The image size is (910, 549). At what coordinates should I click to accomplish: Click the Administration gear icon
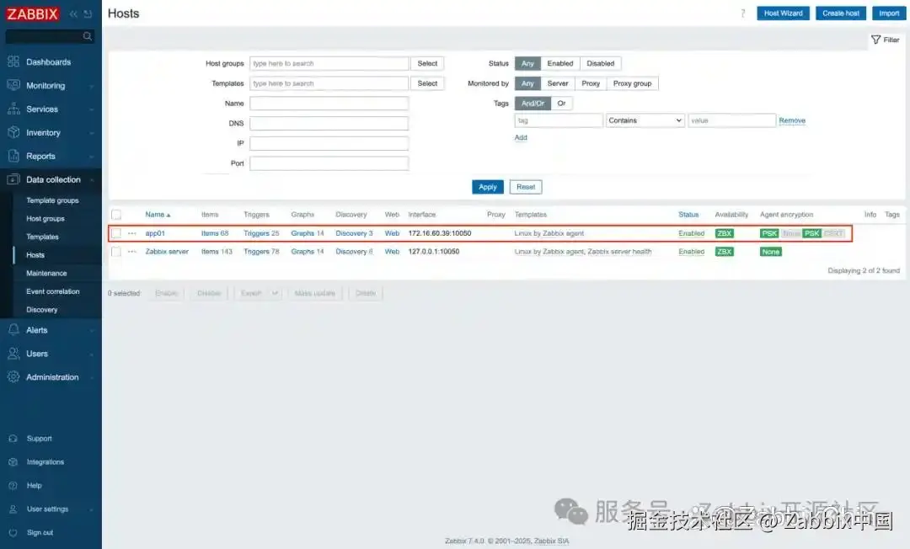point(13,377)
